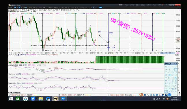Toggle the highlighted tool in panel's bottom row
This screenshot has height=109, width=187.
point(166,92)
